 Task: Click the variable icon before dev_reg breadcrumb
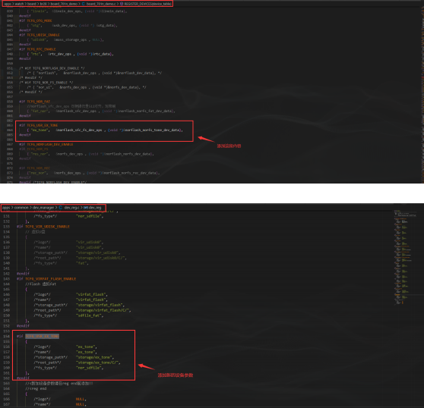[x=86, y=208]
